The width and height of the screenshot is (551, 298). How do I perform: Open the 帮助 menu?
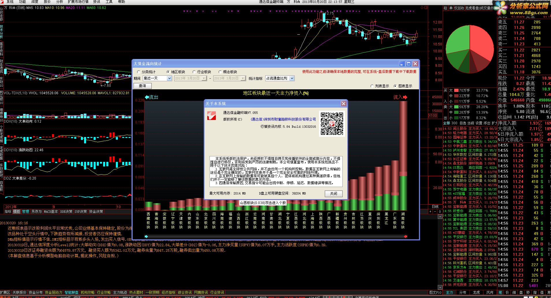122,2
